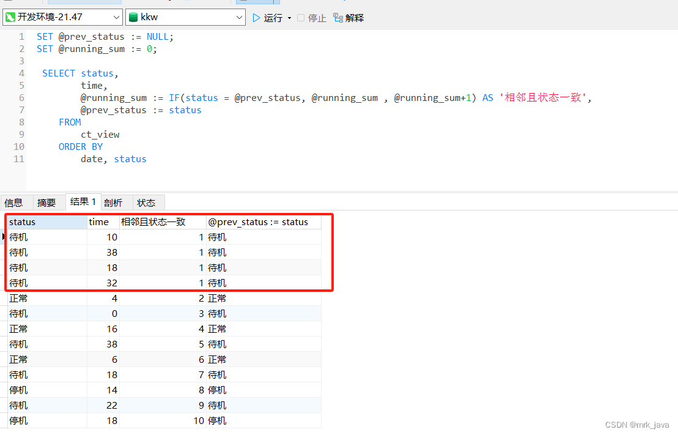The image size is (678, 435).
Task: Click the blue Run play triangle icon
Action: coord(257,18)
